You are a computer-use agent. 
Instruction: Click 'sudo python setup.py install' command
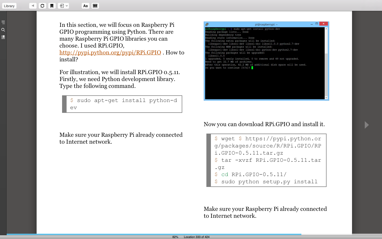click(x=266, y=182)
